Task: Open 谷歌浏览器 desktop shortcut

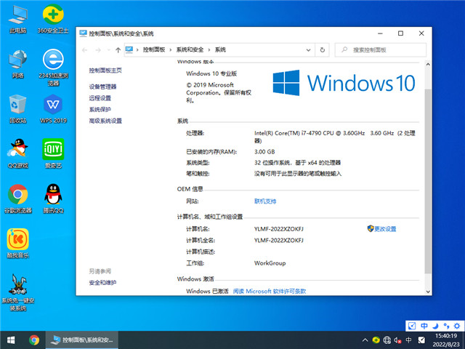Action: (x=17, y=198)
